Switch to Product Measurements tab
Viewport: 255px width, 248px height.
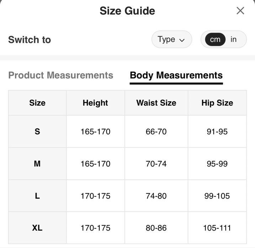[60, 75]
